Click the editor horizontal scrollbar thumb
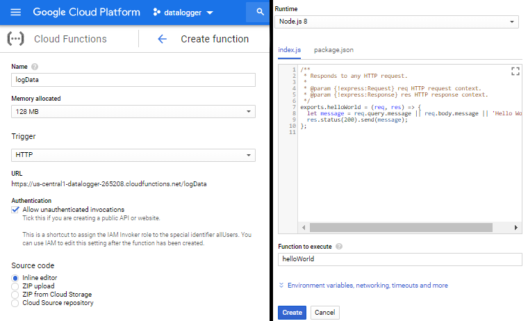528x321 pixels. point(401,228)
